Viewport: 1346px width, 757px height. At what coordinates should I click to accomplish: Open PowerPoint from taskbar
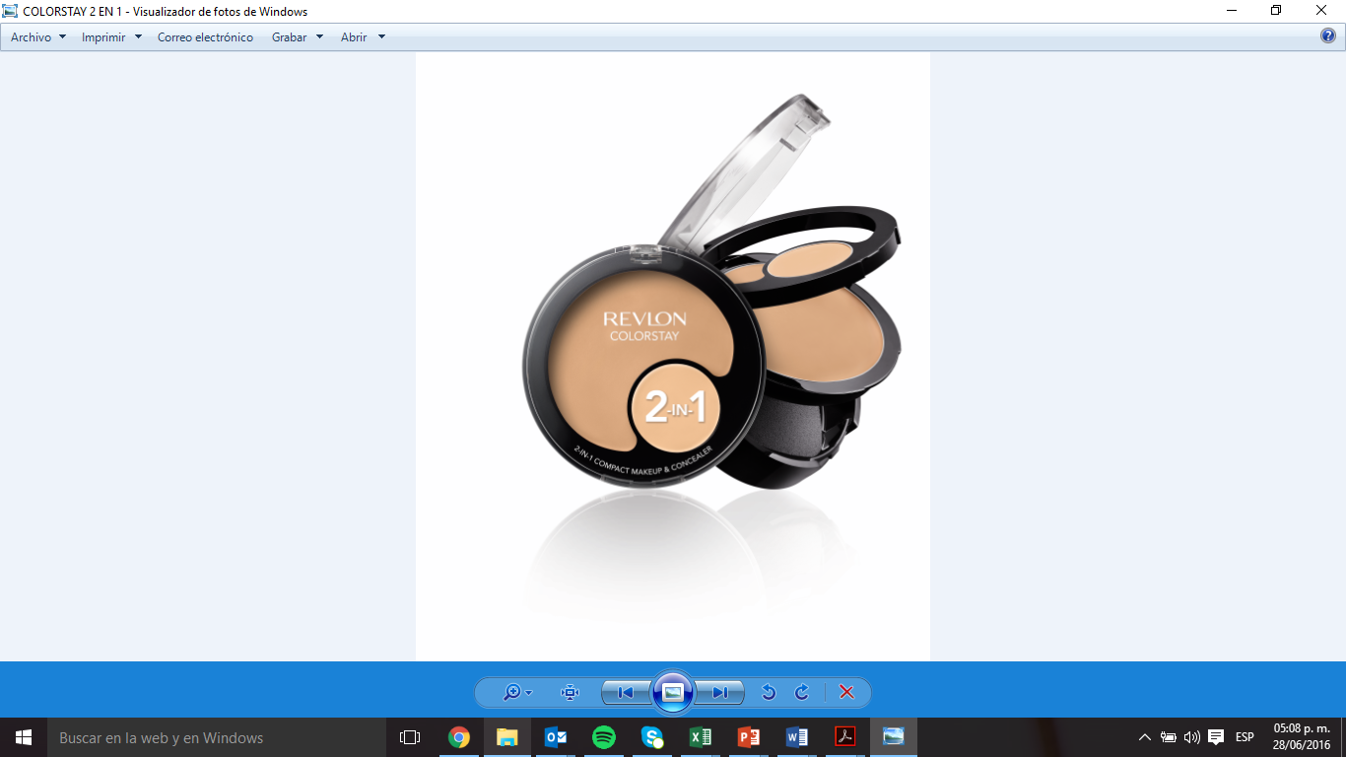pyautogui.click(x=749, y=737)
